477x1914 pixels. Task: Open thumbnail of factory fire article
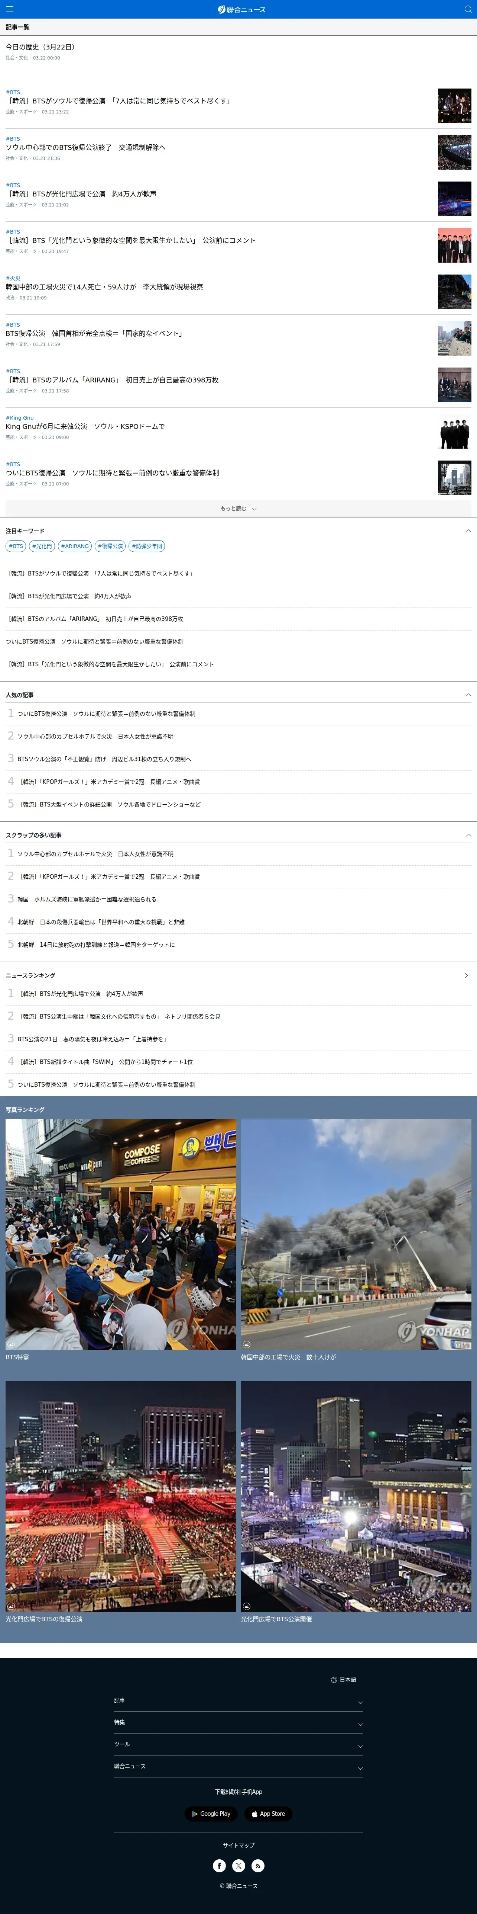pos(454,291)
